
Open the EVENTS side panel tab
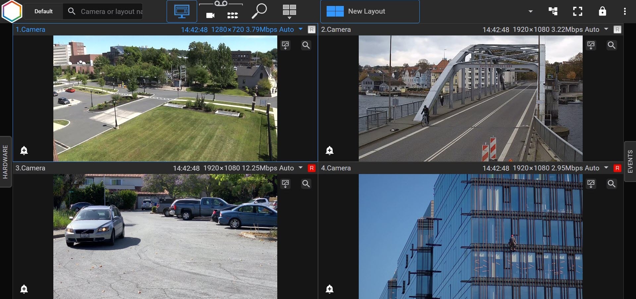(x=630, y=161)
